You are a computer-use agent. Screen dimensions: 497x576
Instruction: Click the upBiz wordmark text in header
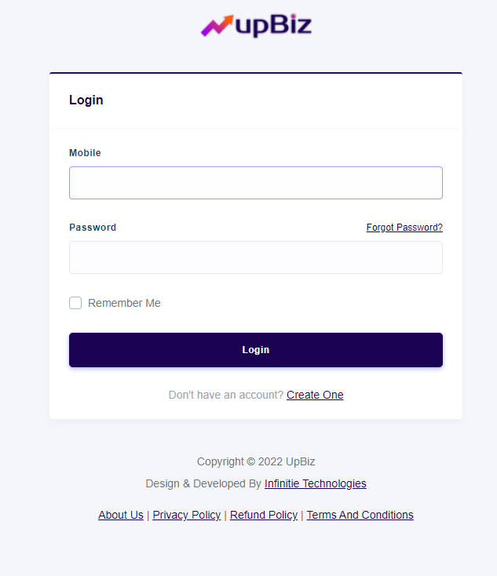click(273, 26)
